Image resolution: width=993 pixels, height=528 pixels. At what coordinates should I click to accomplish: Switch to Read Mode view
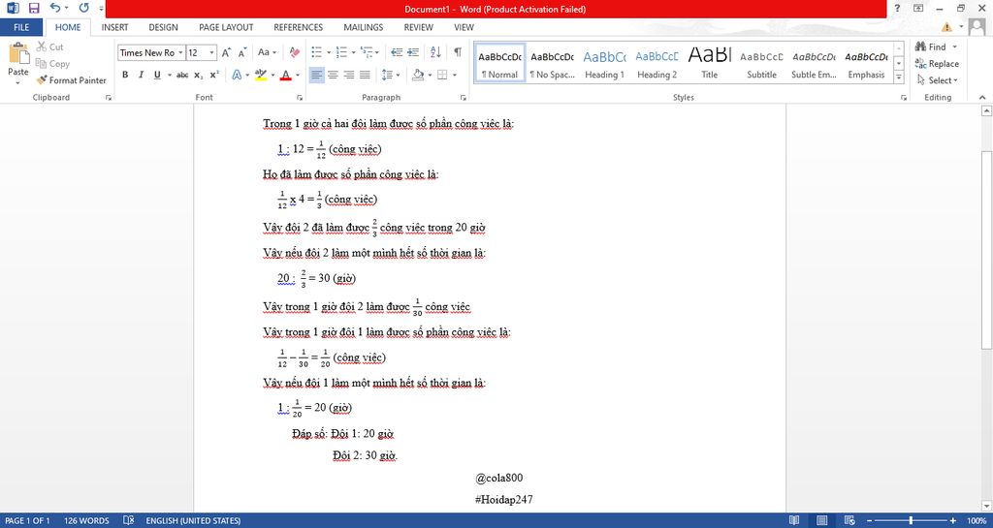tap(794, 520)
